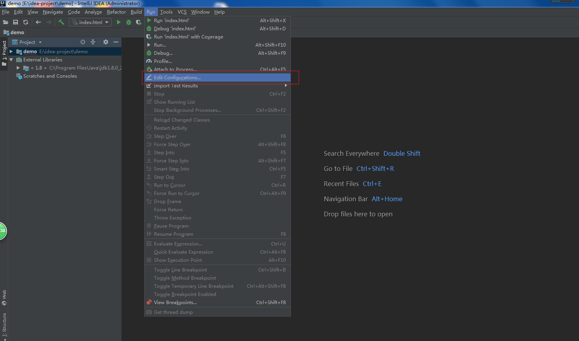Click the Scroll from Source target icon
The height and width of the screenshot is (341, 579).
coord(83,42)
